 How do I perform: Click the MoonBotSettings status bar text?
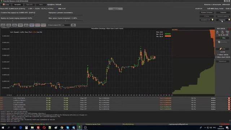click(x=128, y=124)
